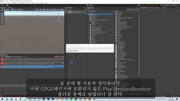Switch to the Game tab
This screenshot has width=180, height=101.
pos(10,8)
